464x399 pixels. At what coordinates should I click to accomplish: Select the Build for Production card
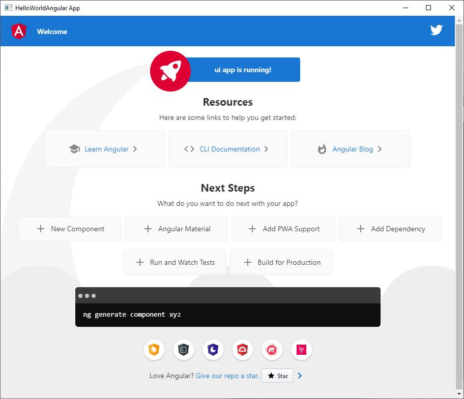click(x=281, y=262)
